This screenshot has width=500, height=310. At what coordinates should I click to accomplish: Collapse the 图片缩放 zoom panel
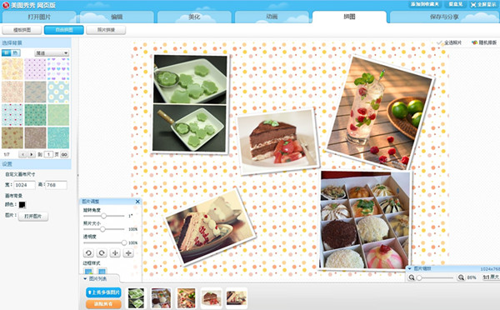[410, 269]
